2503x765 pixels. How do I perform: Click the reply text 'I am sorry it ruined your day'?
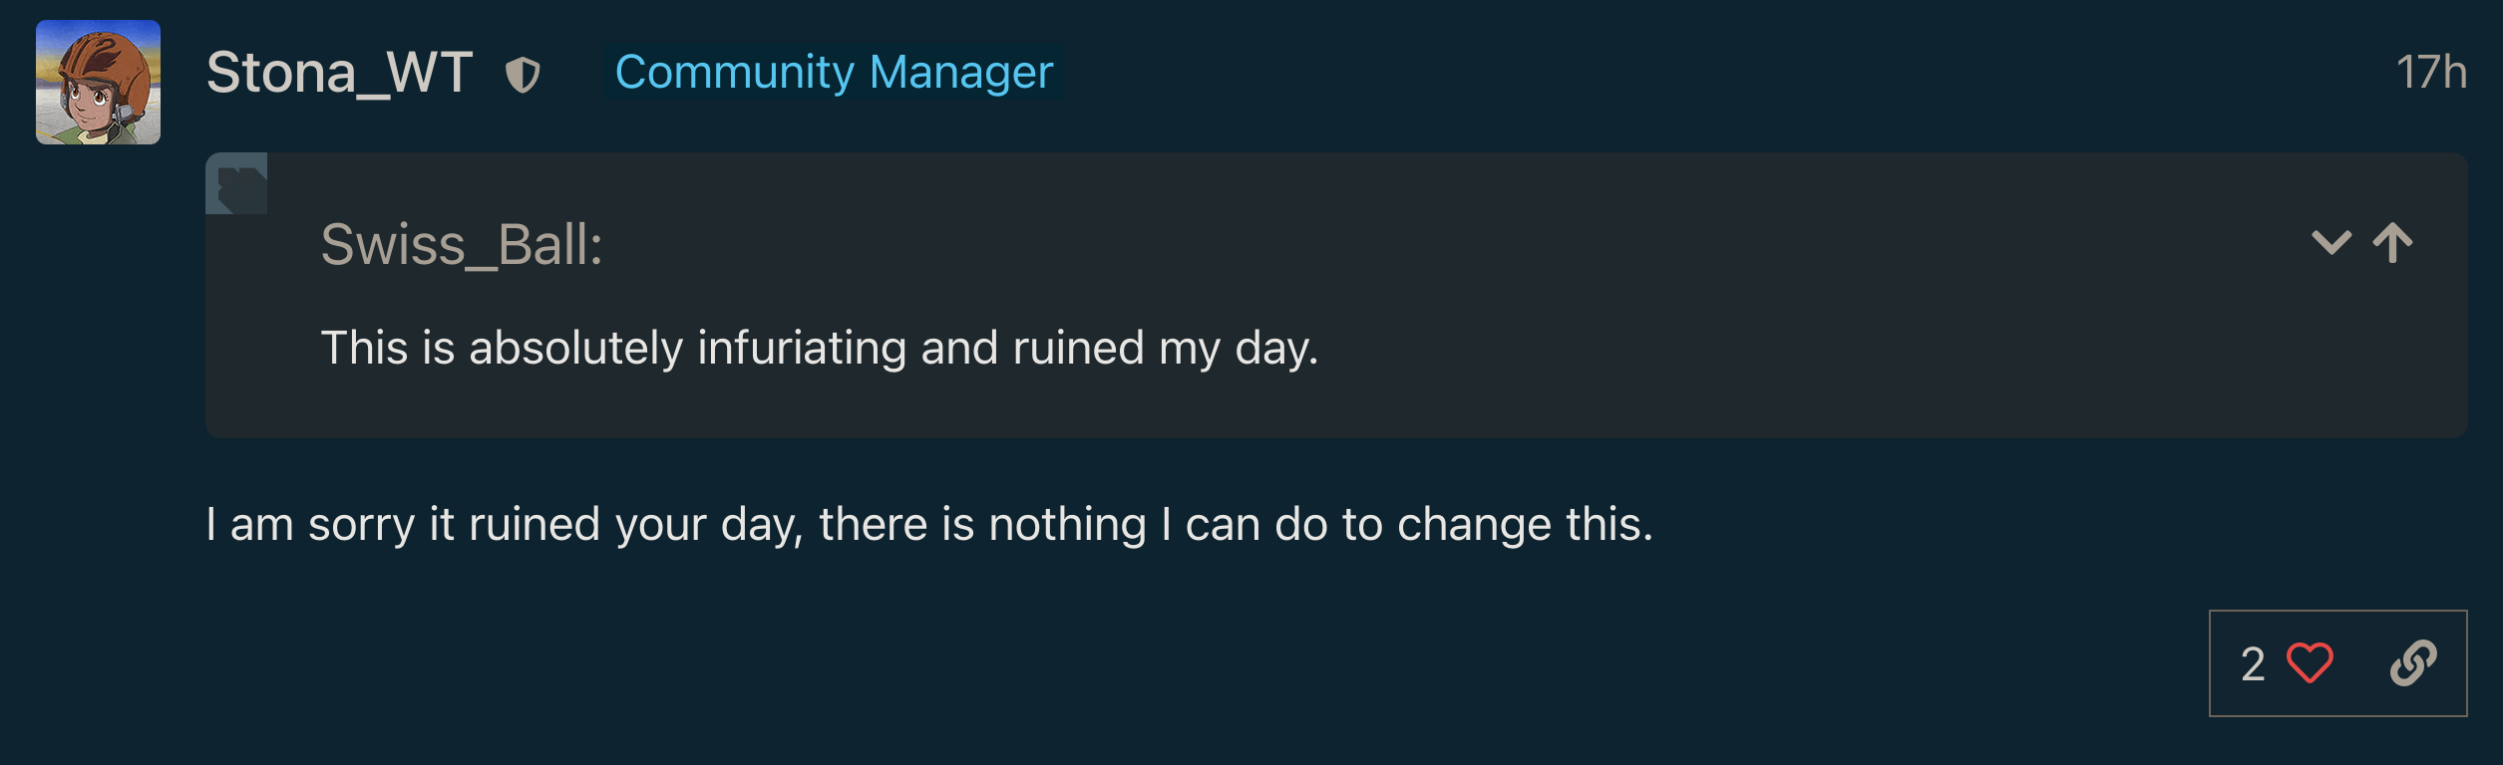tap(503, 525)
